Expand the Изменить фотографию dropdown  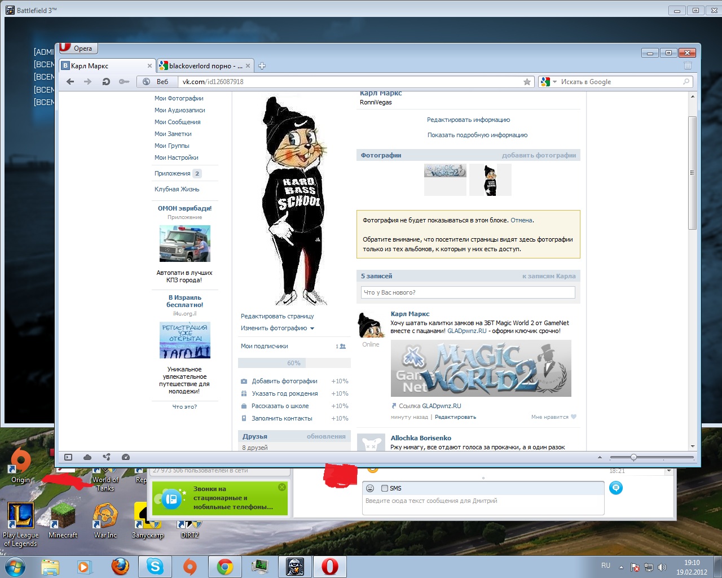(312, 329)
